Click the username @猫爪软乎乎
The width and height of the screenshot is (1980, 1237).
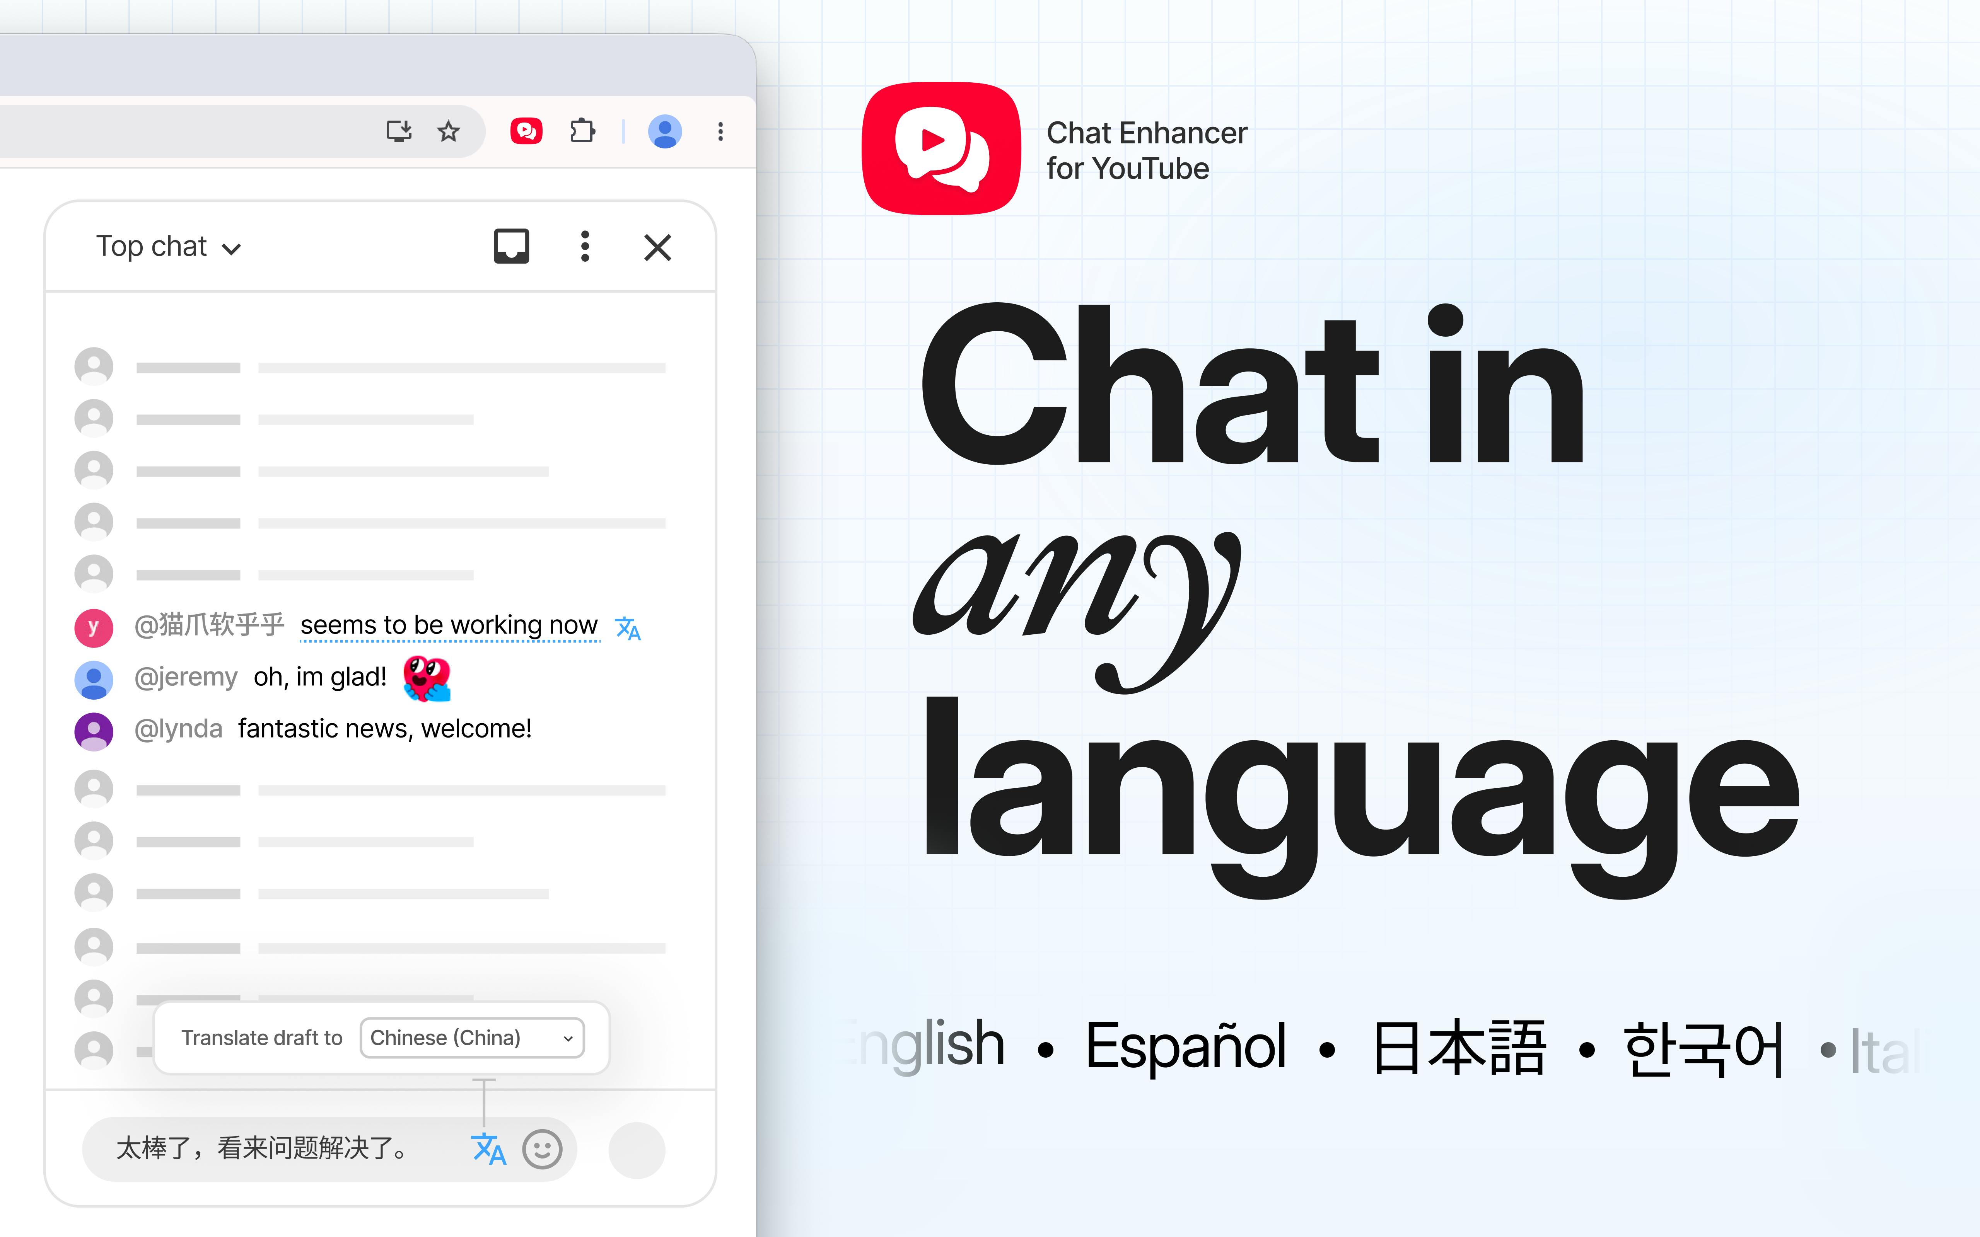pyautogui.click(x=210, y=625)
